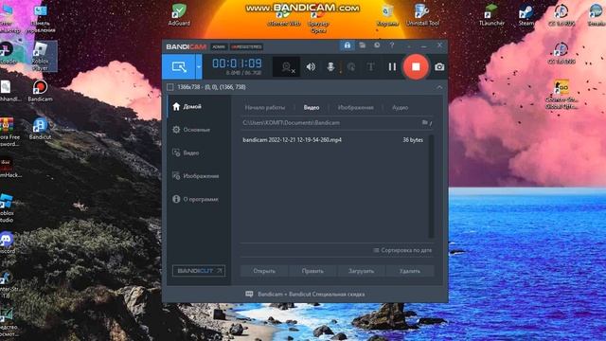
Task: Select the Bandicut desktop shortcut
Action: point(40,129)
